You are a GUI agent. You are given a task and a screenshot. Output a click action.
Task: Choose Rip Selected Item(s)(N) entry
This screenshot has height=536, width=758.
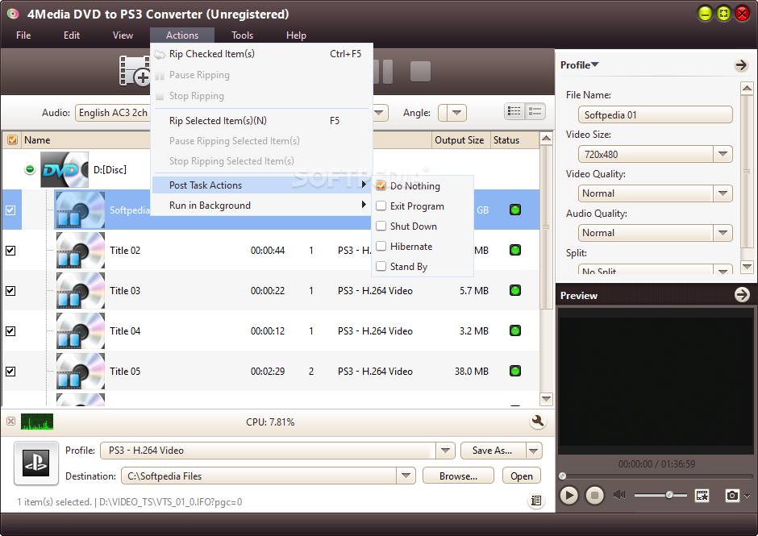pos(261,120)
